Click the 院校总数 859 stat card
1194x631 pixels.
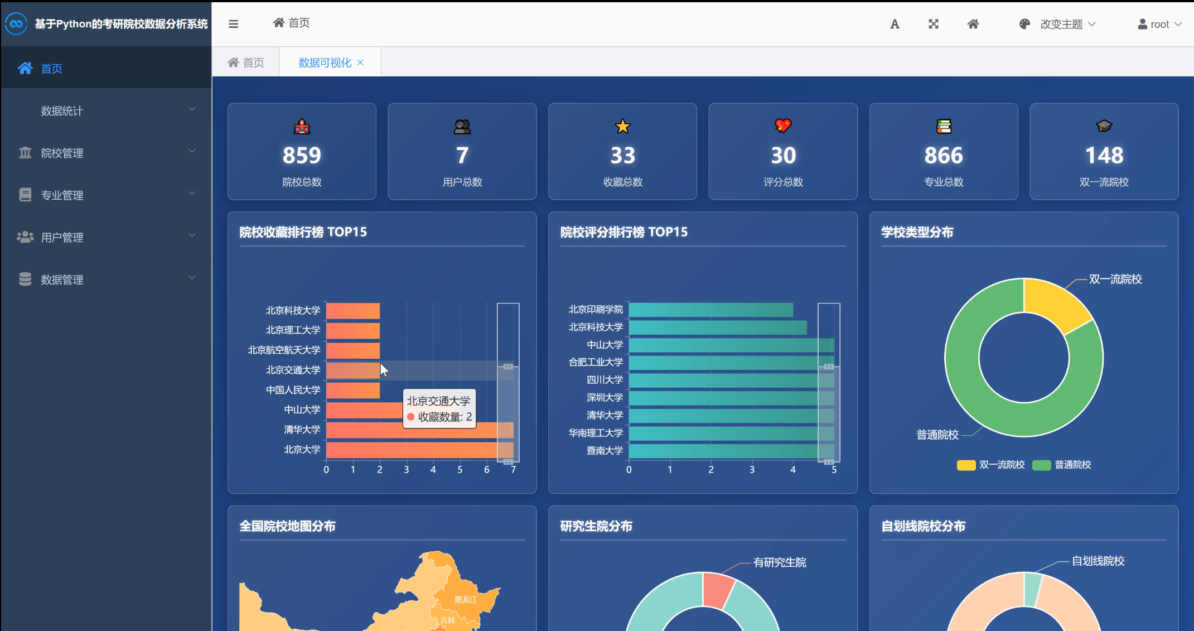[x=302, y=151]
